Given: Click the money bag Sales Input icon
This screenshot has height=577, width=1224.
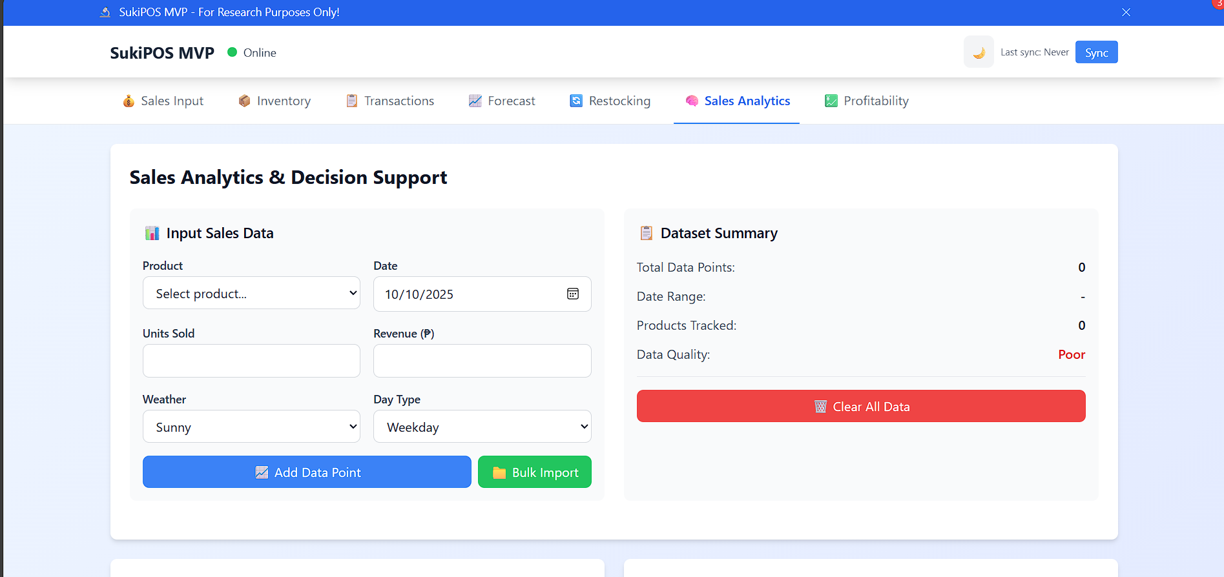Looking at the screenshot, I should 129,101.
